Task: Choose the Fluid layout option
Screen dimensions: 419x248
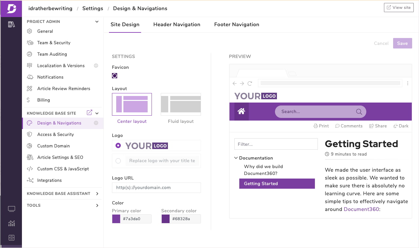Action: [181, 104]
